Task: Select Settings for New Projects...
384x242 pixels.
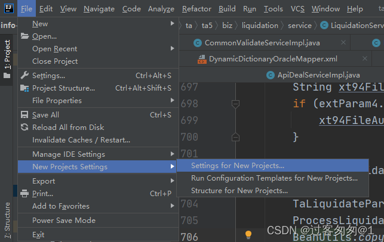Action: pyautogui.click(x=272, y=166)
